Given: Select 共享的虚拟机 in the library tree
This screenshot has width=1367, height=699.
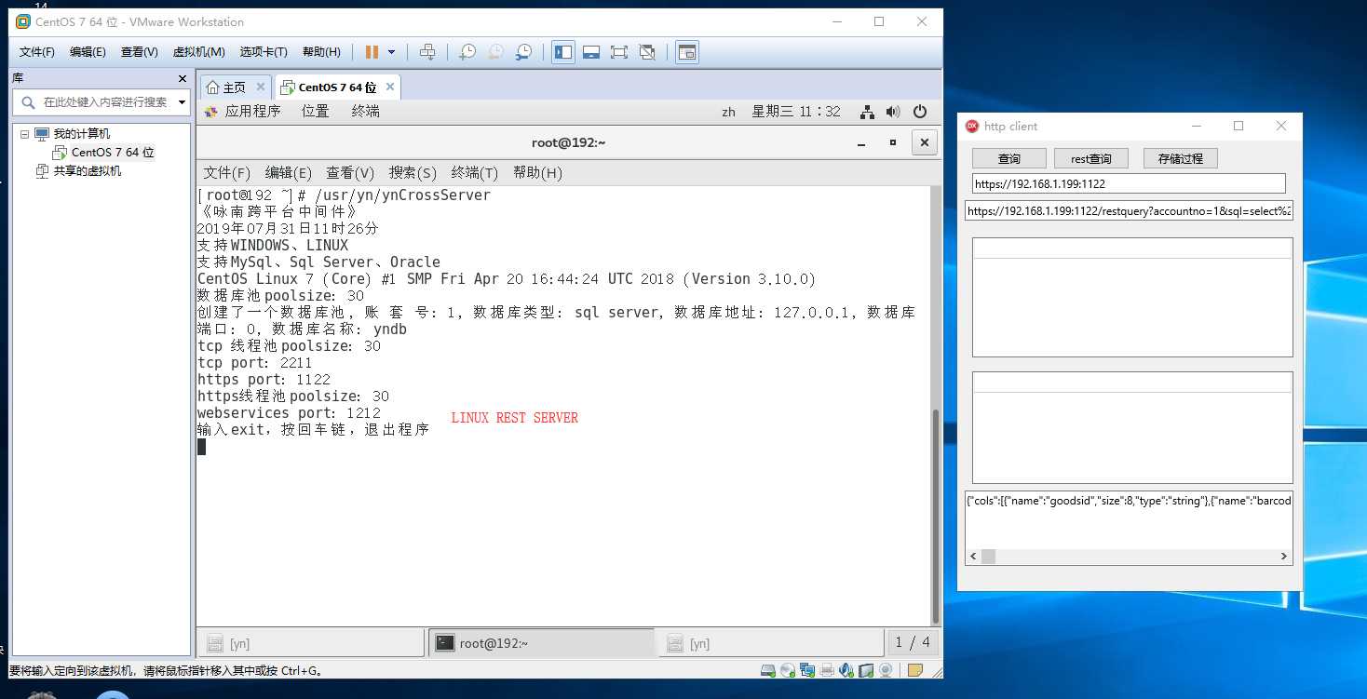Looking at the screenshot, I should click(78, 170).
